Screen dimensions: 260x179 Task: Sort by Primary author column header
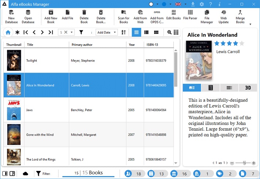tap(98, 45)
